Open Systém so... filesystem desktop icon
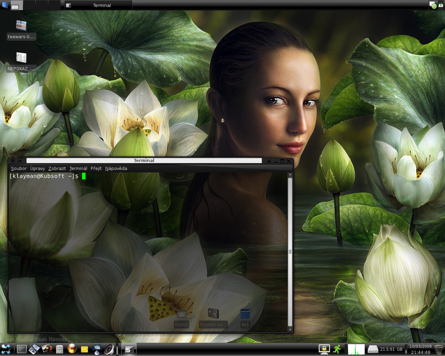This screenshot has width=445, height=356. coord(213,319)
